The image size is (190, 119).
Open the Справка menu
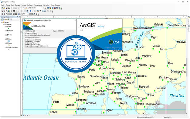point(57,5)
